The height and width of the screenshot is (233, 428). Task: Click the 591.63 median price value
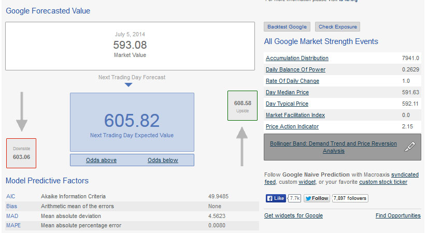(x=410, y=93)
